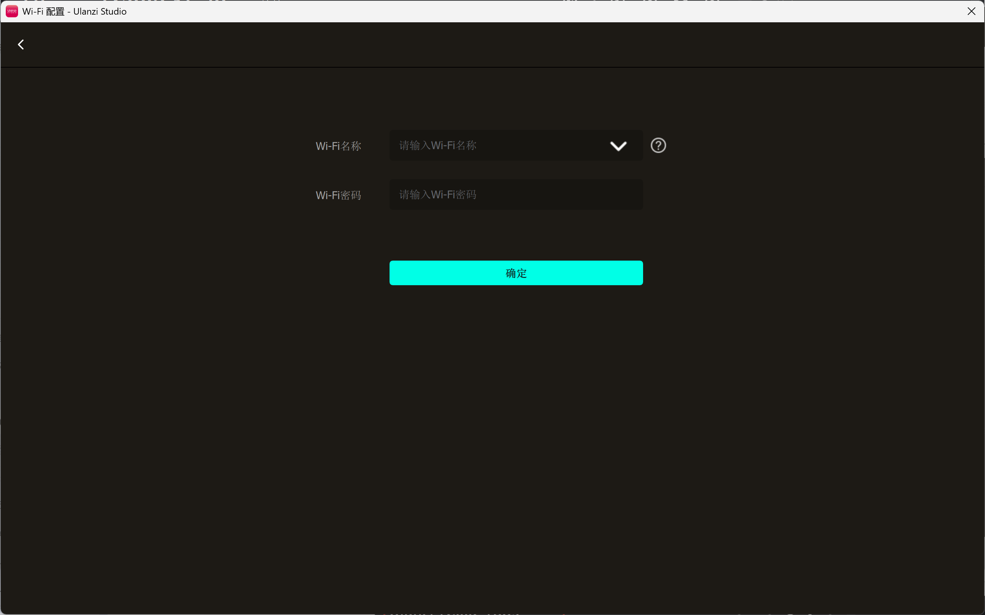Select the 请输入Wi-Fi名称 placeholder text
This screenshot has height=615, width=985.
(x=438, y=145)
